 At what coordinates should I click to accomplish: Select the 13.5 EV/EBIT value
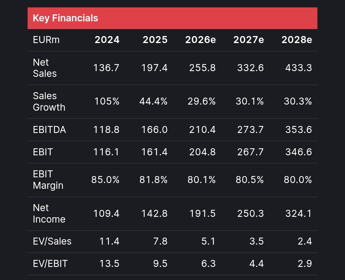pyautogui.click(x=110, y=264)
